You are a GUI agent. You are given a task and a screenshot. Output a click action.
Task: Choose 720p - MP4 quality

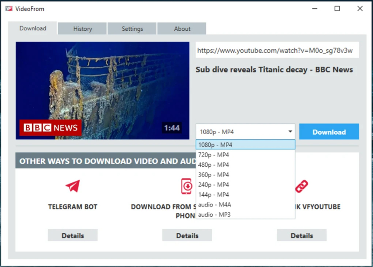[x=245, y=155]
